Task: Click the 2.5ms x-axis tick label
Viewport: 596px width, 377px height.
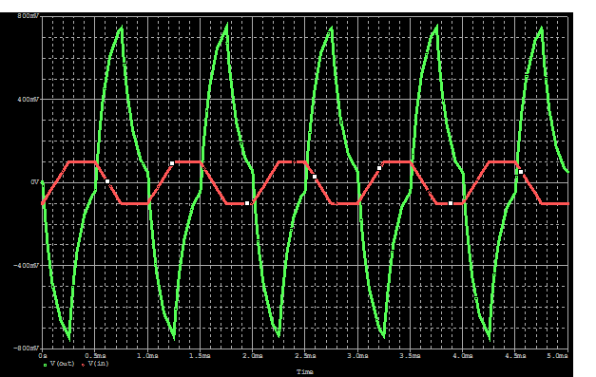Action: coord(305,356)
